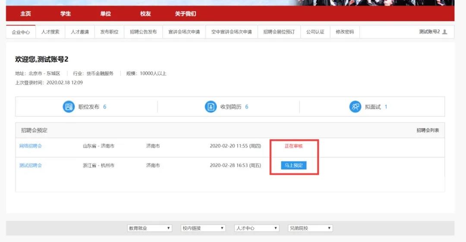Open the 兄弟院校 dropdown

point(310,228)
